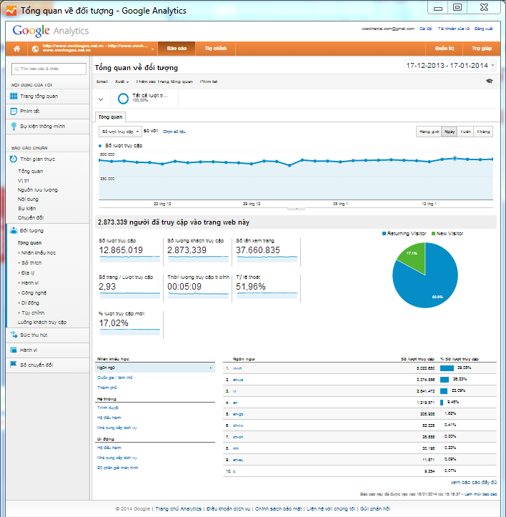Screen dimensions: 506x517
Task: Click the Phím tắt shortcuts icon
Action: pos(14,111)
